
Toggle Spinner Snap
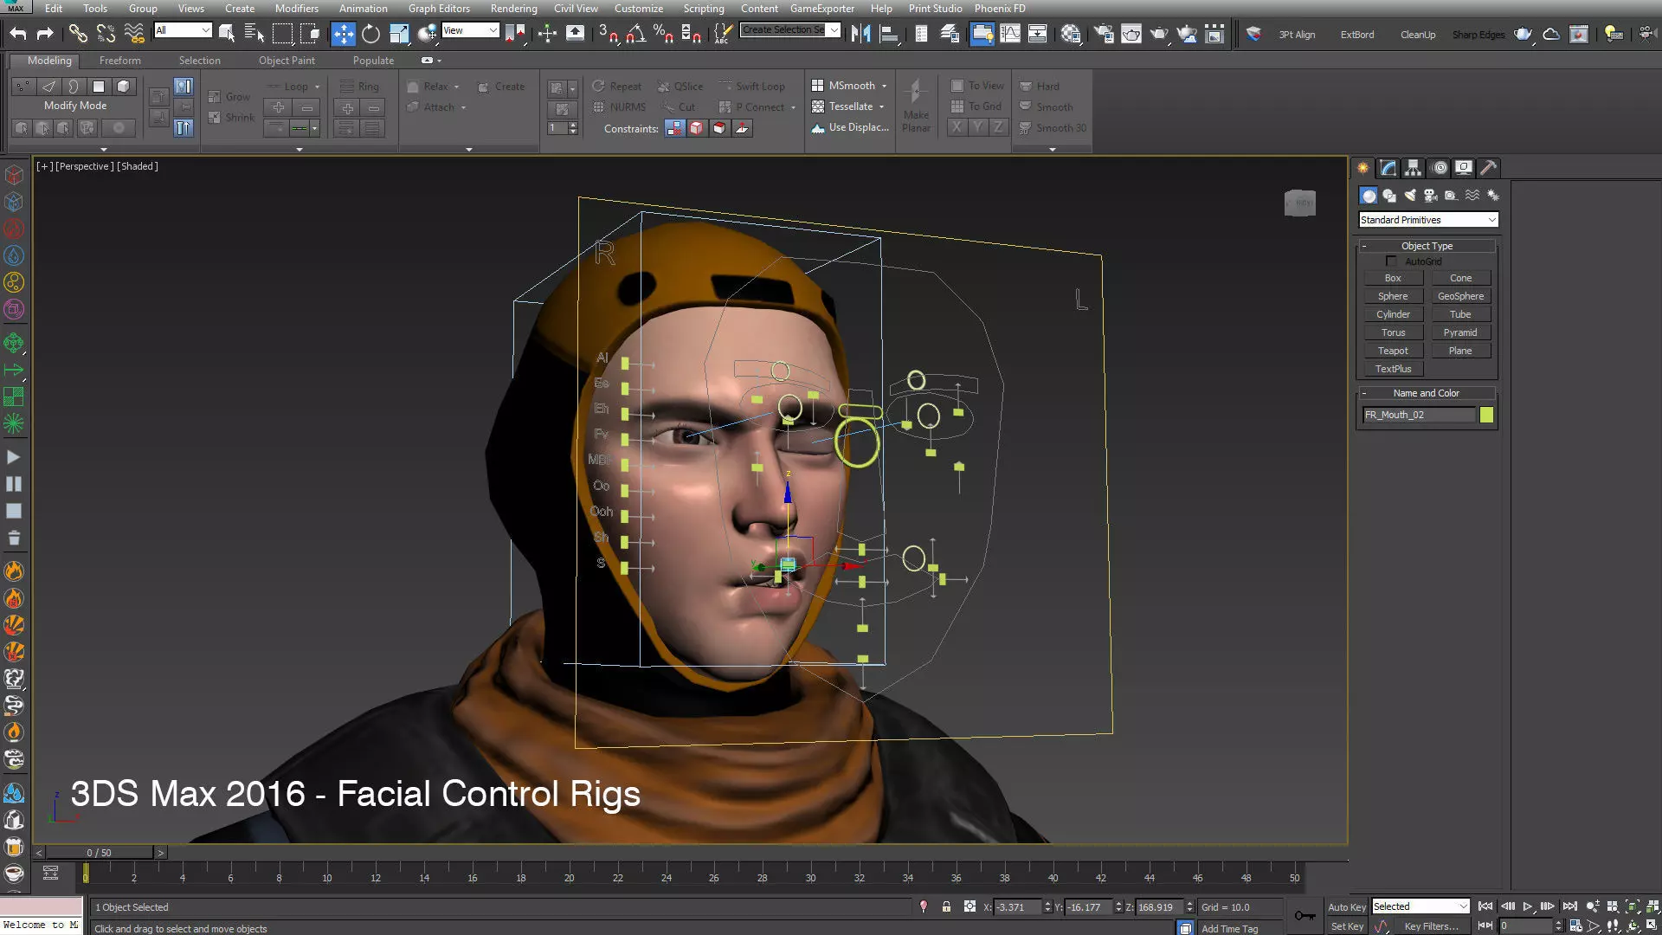[x=691, y=34]
